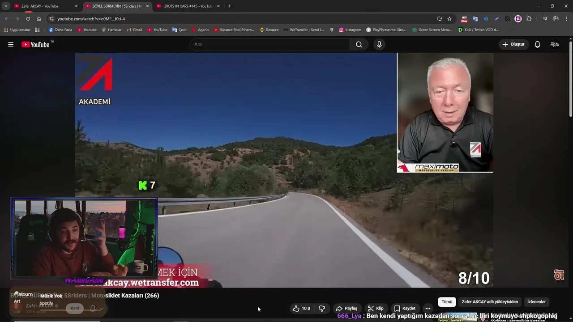Click the Katıl join button

pyautogui.click(x=75, y=308)
